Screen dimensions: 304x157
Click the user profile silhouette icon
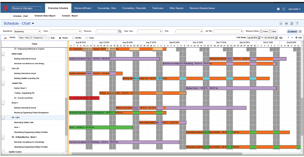click(283, 9)
